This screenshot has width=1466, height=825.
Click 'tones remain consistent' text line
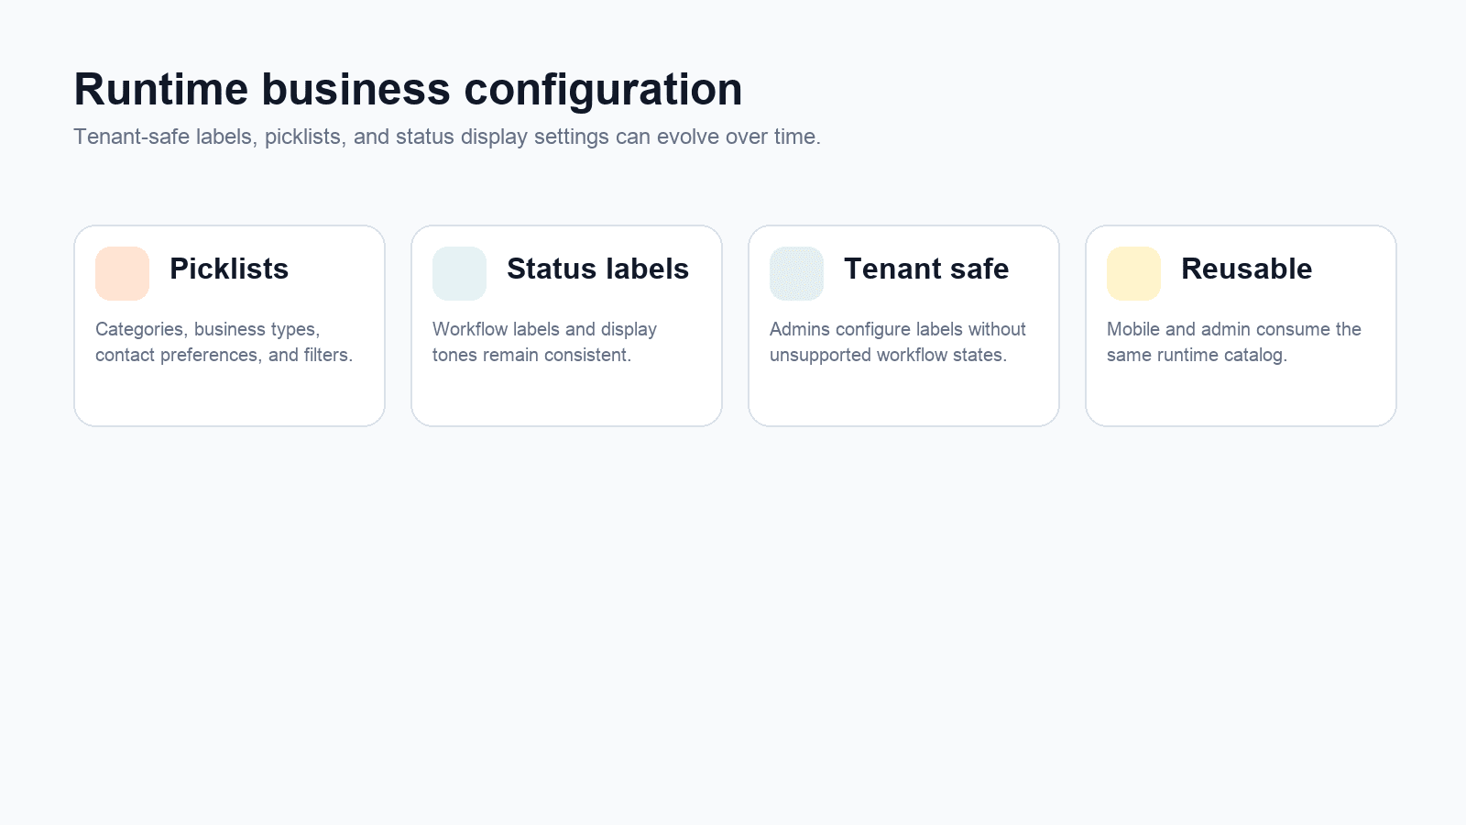(531, 355)
